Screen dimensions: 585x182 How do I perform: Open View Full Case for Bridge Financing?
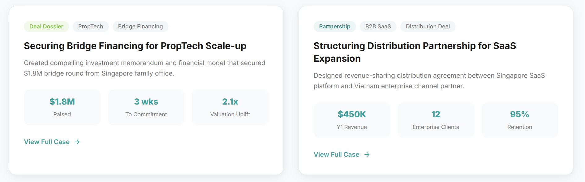click(x=47, y=142)
